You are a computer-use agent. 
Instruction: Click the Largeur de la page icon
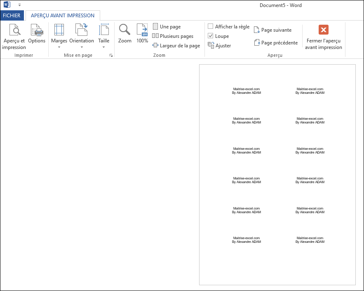[x=155, y=45]
